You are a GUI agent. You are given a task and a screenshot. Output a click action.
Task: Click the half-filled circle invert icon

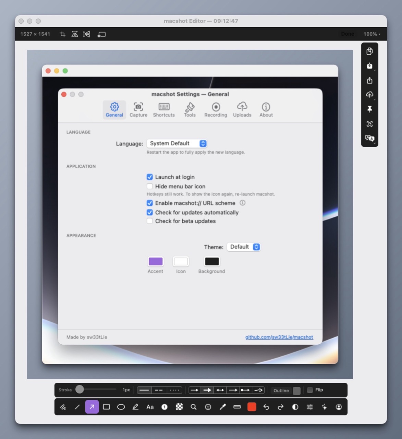coord(295,407)
